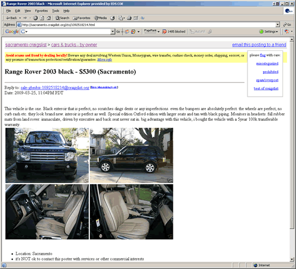Flag posting as best of craigslist
Viewport: 296px width, 269px height.
266,88
